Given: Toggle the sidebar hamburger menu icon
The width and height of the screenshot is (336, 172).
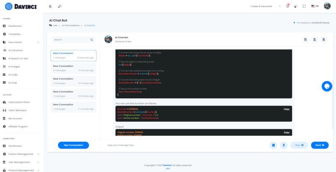Looking at the screenshot, I should point(50,6).
